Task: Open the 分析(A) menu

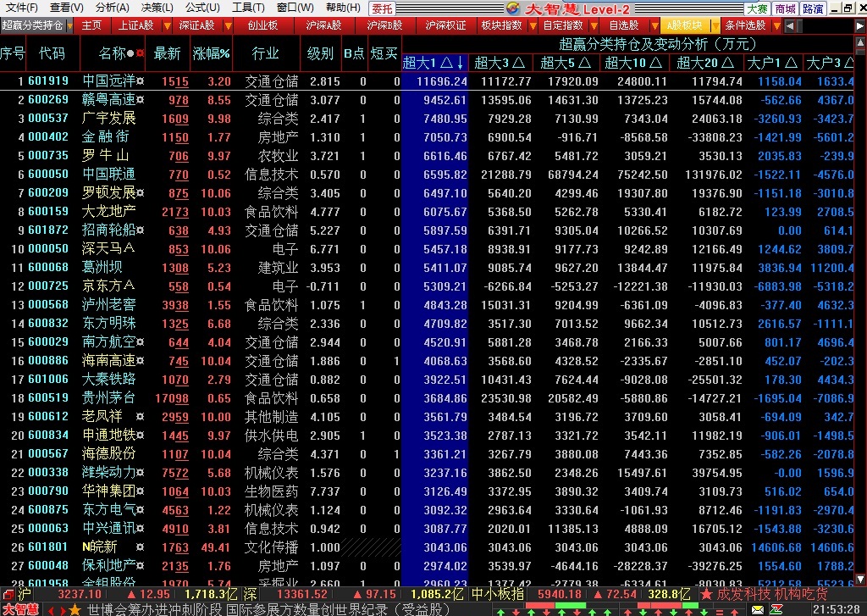Action: [113, 8]
